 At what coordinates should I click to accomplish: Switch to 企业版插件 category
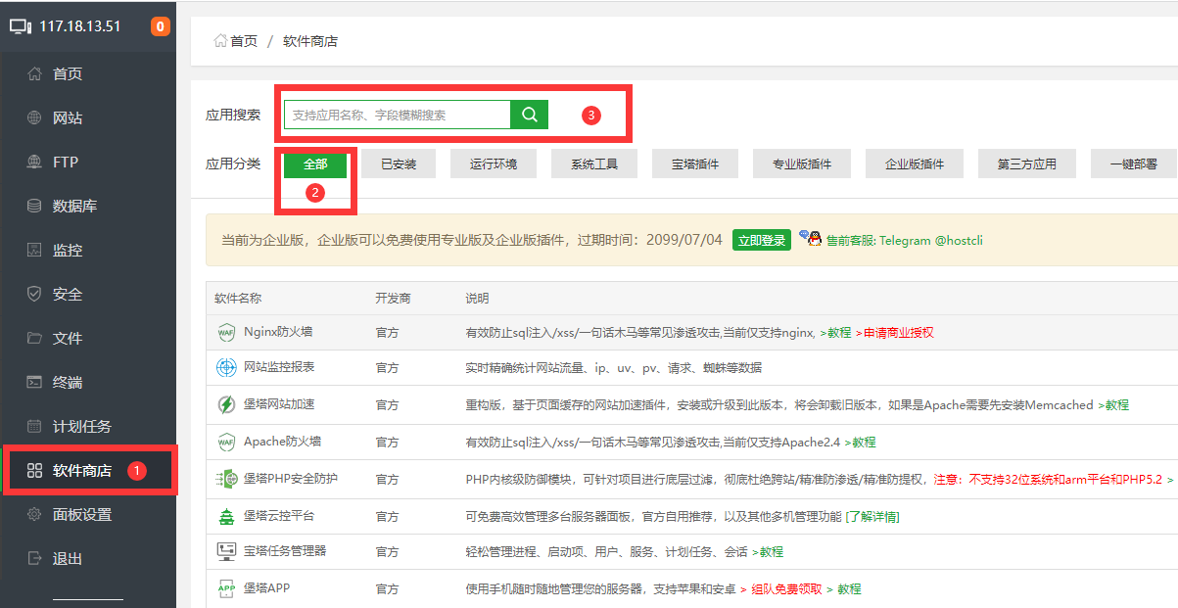coord(915,164)
